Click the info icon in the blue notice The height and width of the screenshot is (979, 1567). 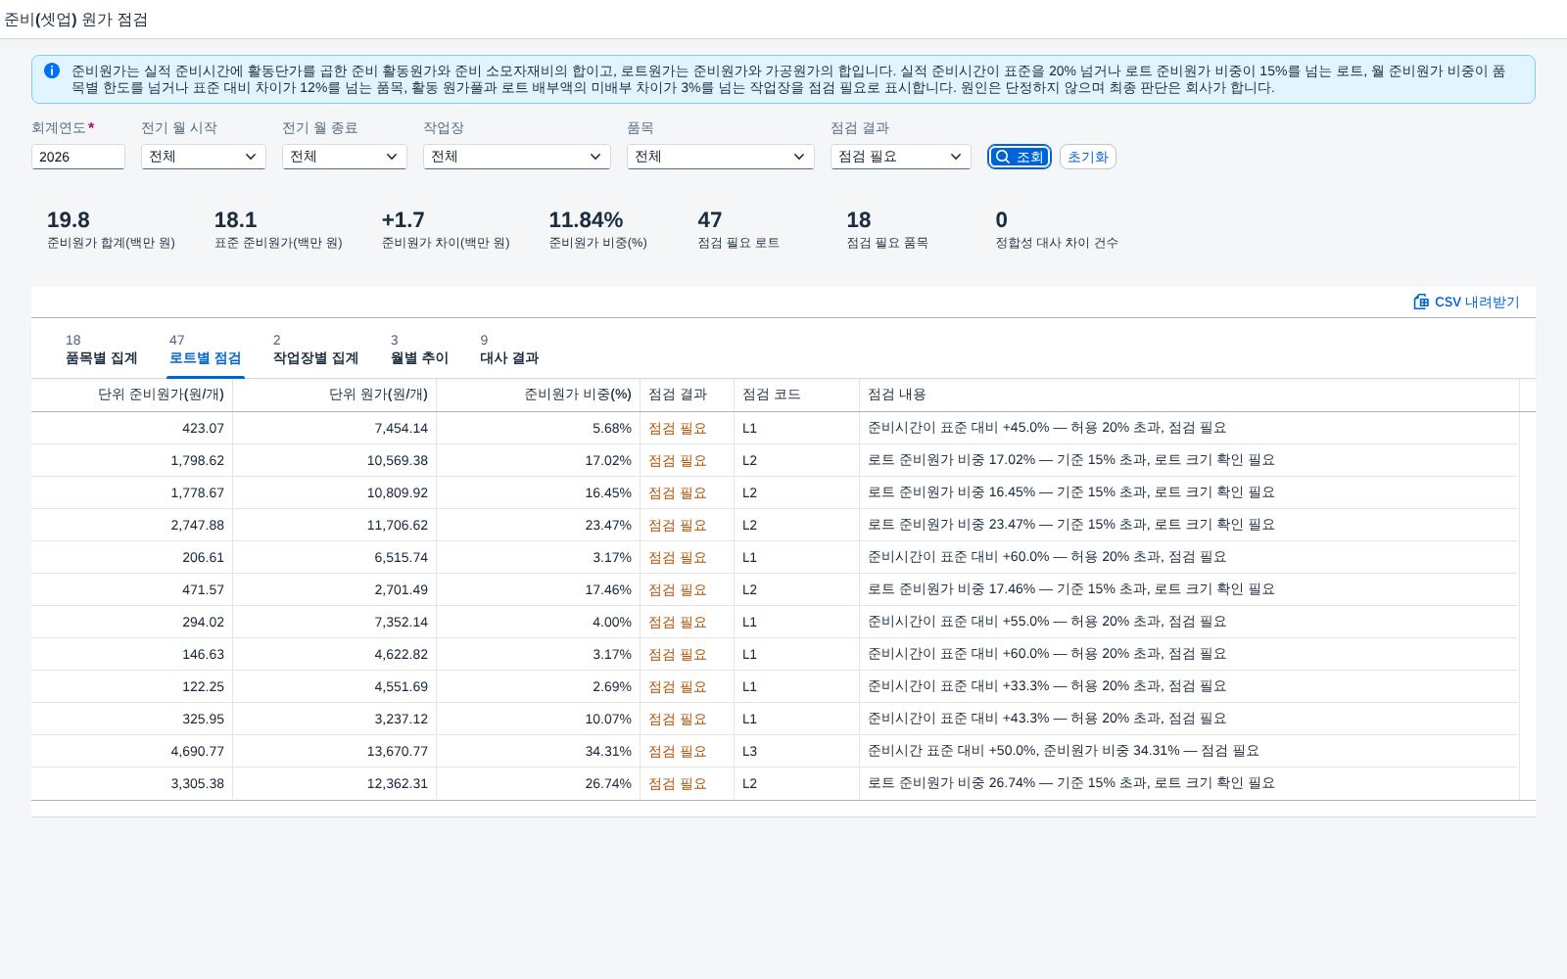[x=52, y=70]
